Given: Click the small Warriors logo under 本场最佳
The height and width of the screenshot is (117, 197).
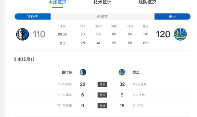Looking at the screenshot, I should (122, 72).
